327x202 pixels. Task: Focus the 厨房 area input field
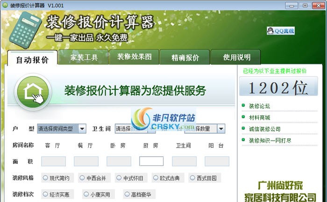click(151, 161)
